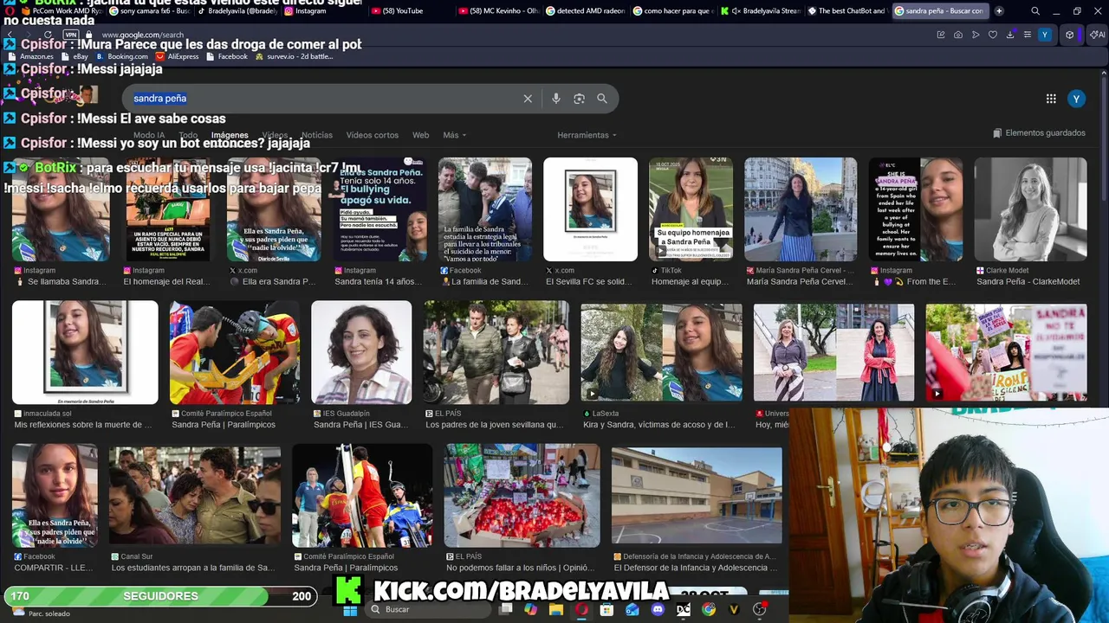Expand the Más dropdown menu
Image resolution: width=1109 pixels, height=623 pixels.
tap(454, 135)
